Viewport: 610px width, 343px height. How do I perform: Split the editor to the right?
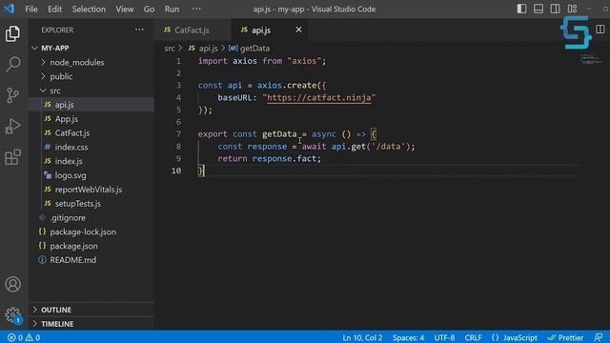600,30
